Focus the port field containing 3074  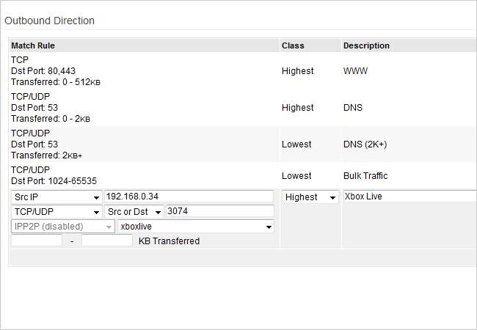tap(219, 212)
